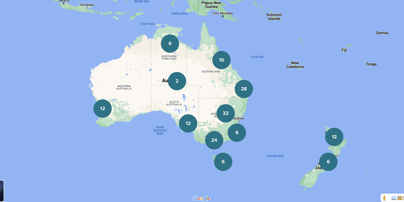Click the Arafura Sea label
This screenshot has height=202, width=404.
pyautogui.click(x=179, y=13)
